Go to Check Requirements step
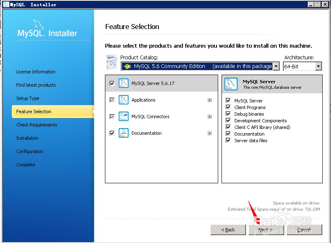The height and width of the screenshot is (243, 331). [x=37, y=125]
